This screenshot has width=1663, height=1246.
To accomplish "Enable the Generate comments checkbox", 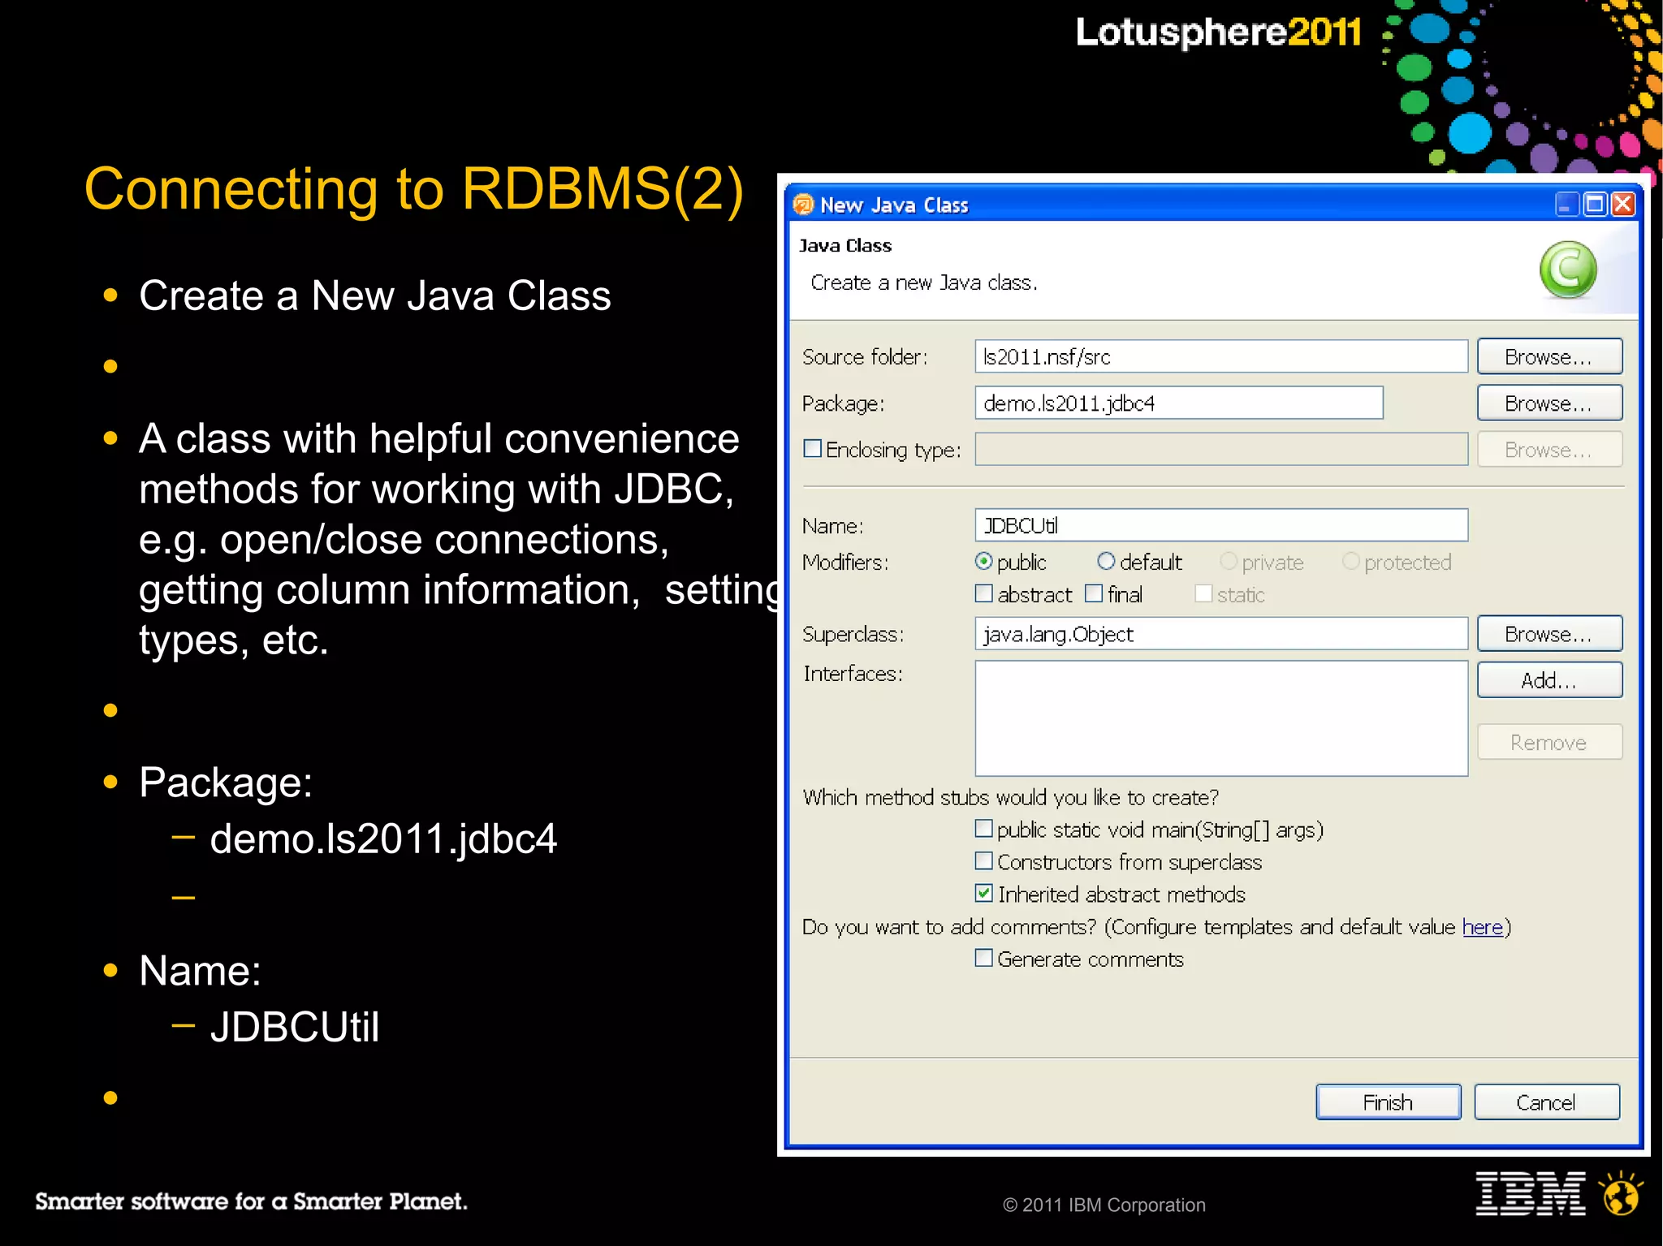I will pyautogui.click(x=984, y=958).
